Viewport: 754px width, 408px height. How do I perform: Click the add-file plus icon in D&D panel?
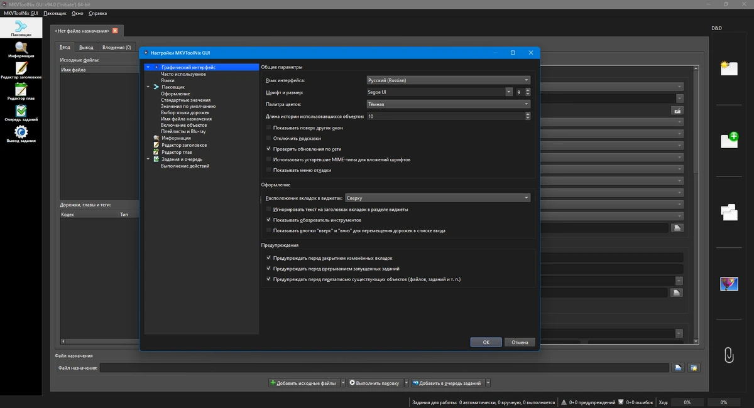pos(729,140)
